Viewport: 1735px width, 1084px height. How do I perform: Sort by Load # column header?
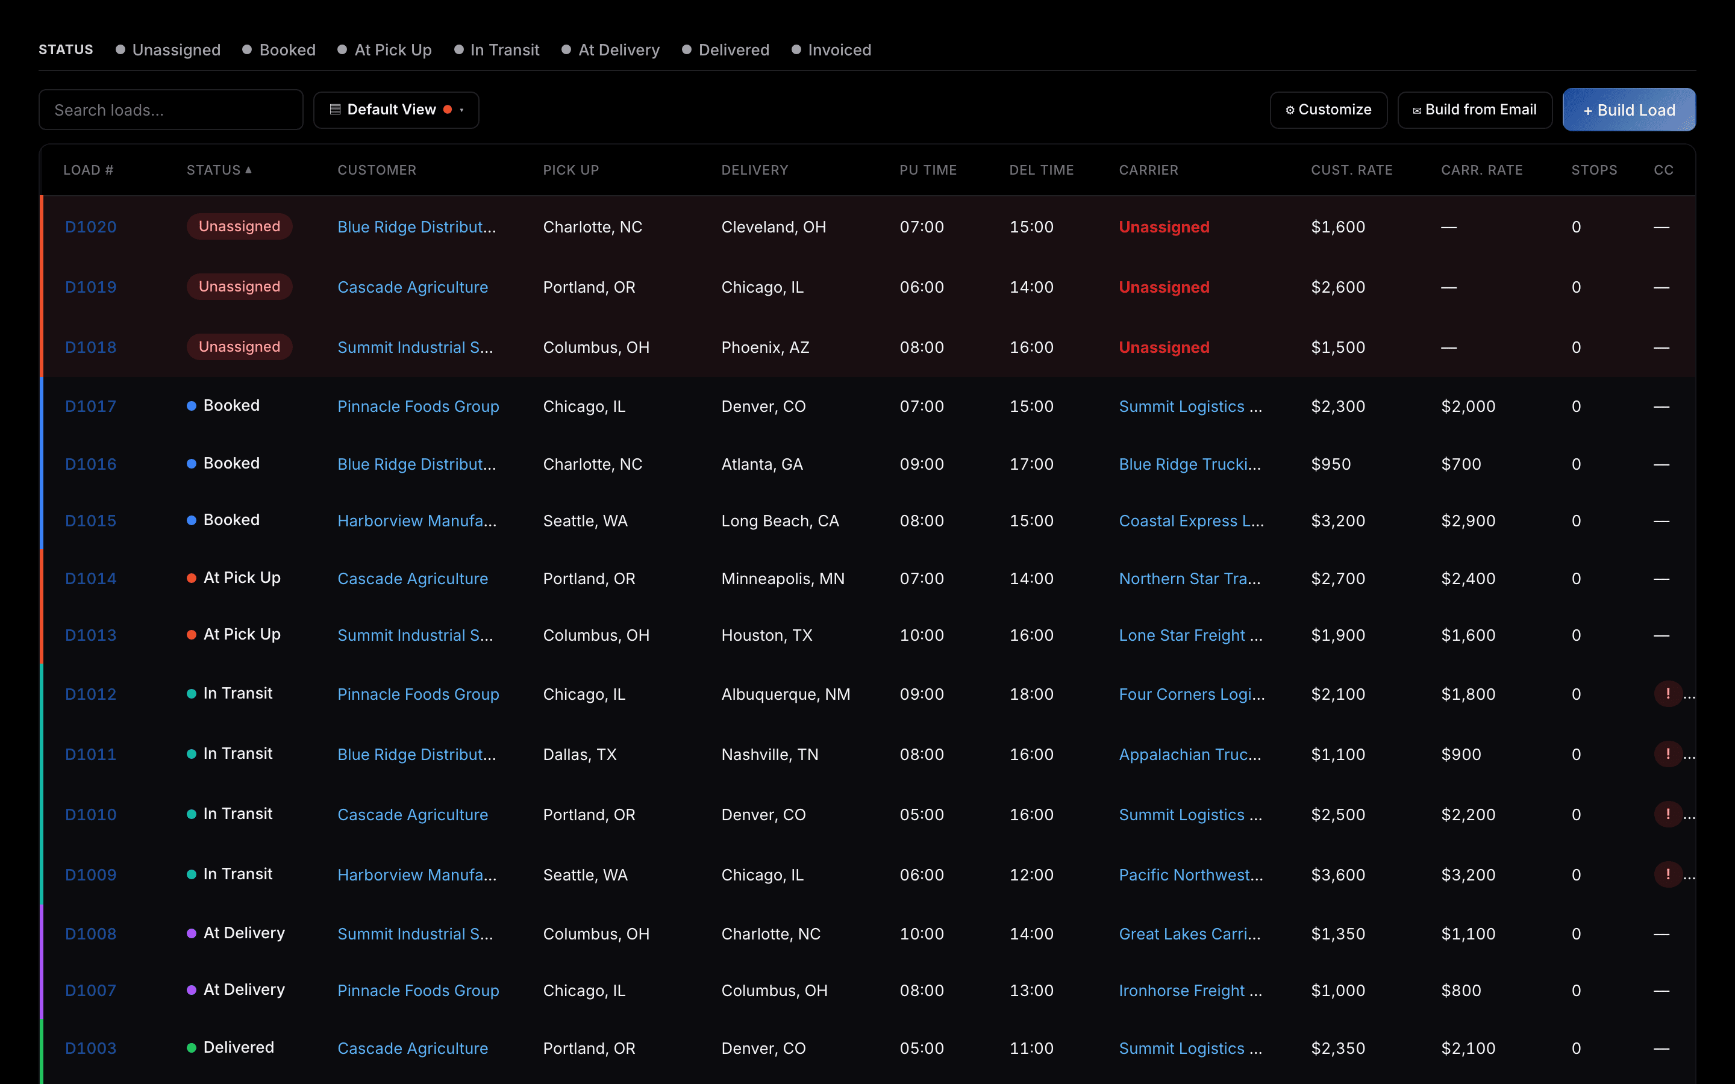coord(88,170)
